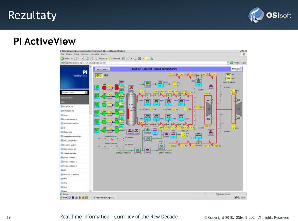Click the AdHocTrend button

click(102, 69)
